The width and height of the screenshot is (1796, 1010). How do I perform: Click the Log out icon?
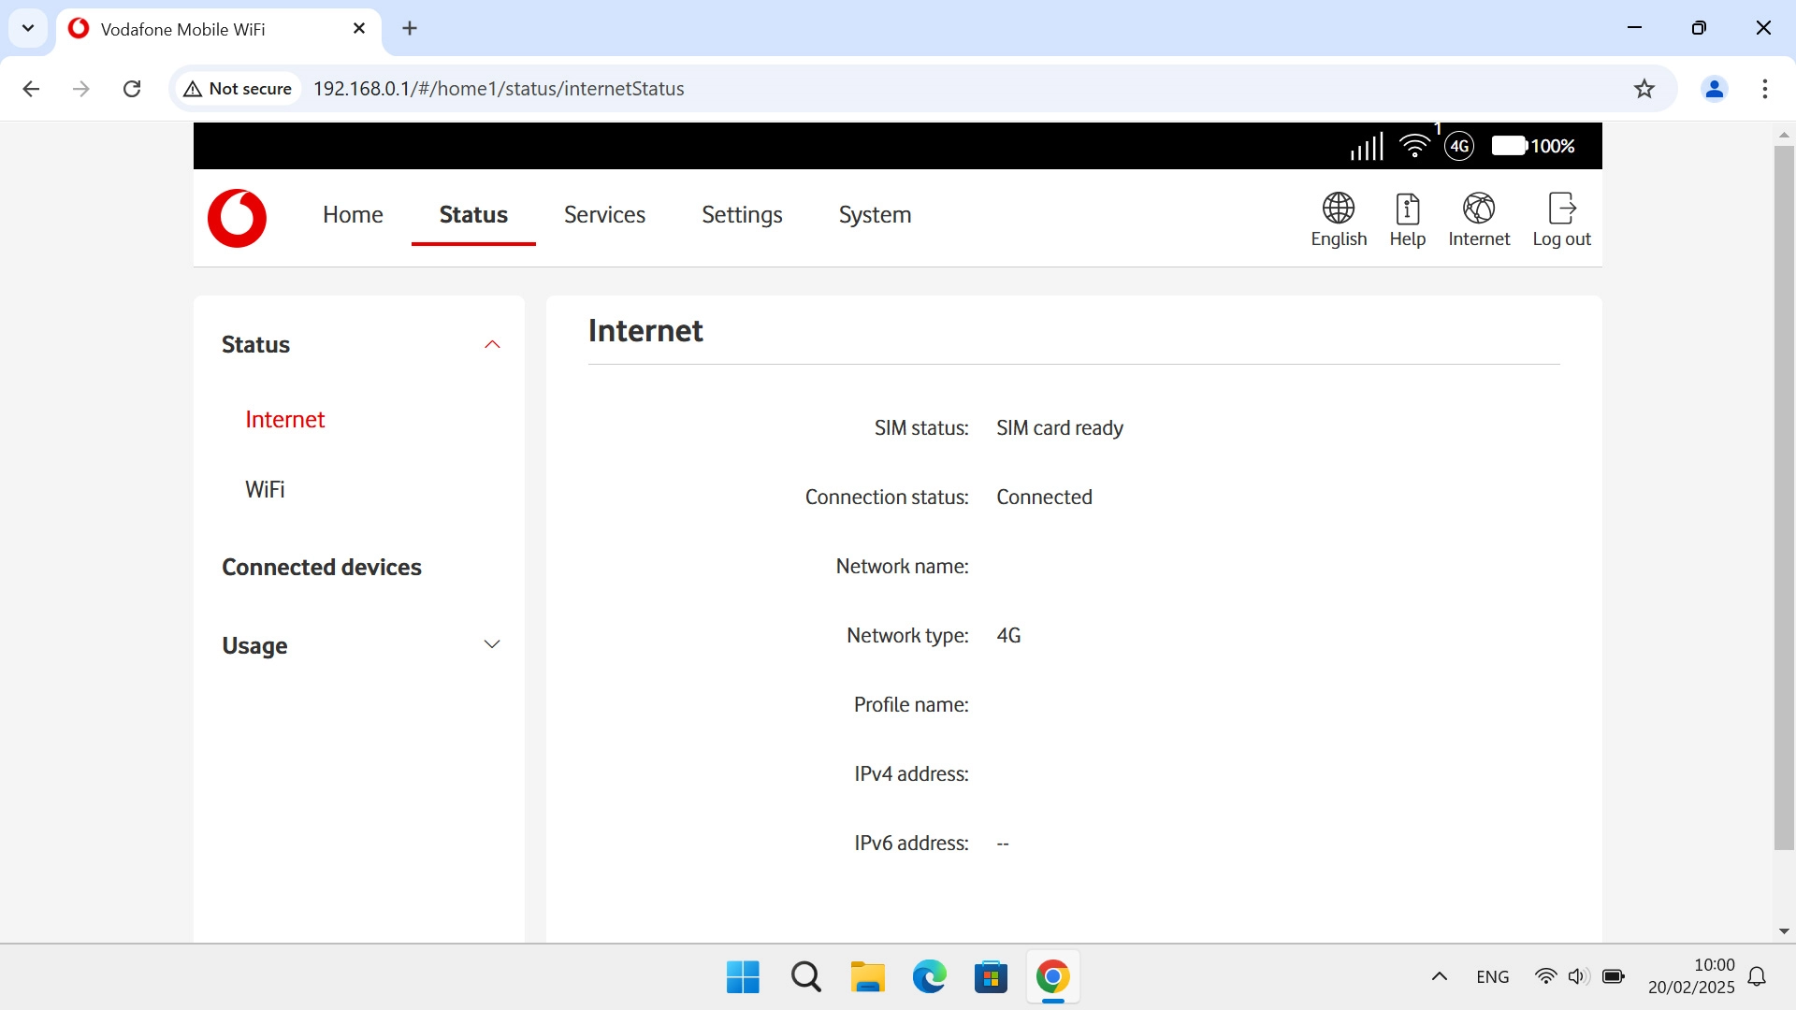click(1561, 209)
